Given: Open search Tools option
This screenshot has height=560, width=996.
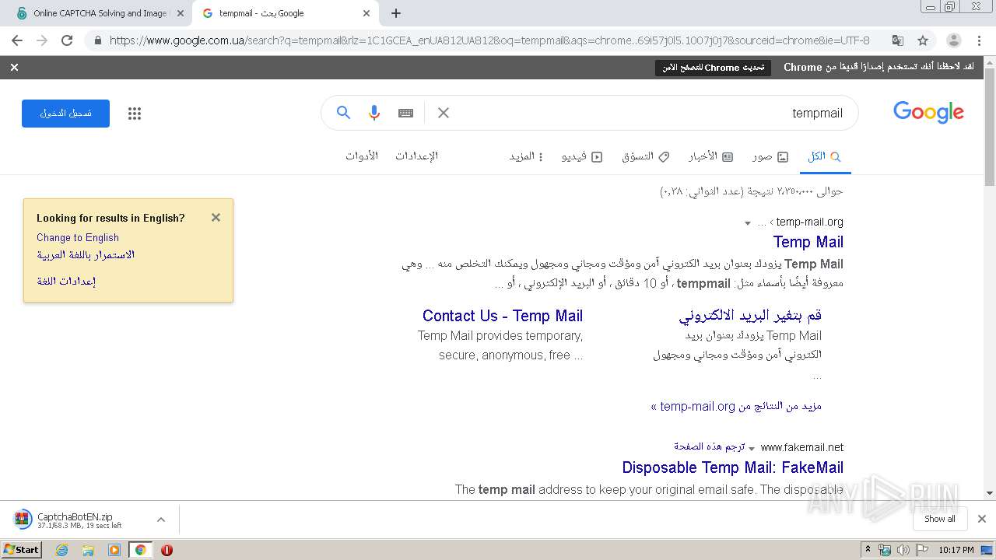Looking at the screenshot, I should pyautogui.click(x=362, y=156).
